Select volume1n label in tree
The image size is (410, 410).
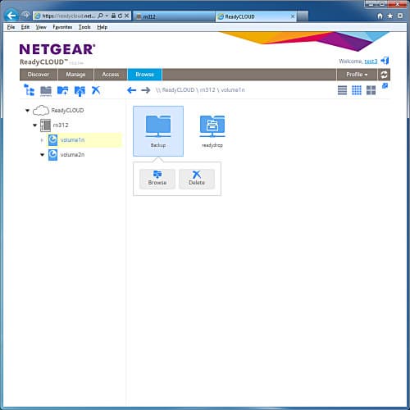click(x=72, y=140)
